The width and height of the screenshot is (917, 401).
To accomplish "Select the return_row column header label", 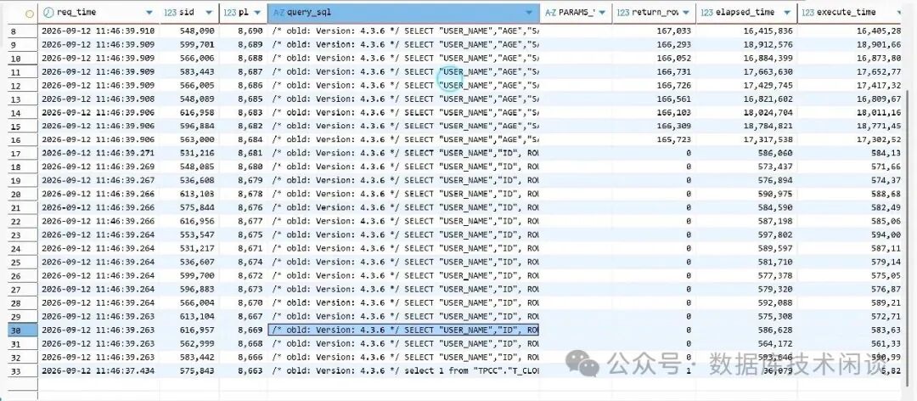I will coord(655,12).
